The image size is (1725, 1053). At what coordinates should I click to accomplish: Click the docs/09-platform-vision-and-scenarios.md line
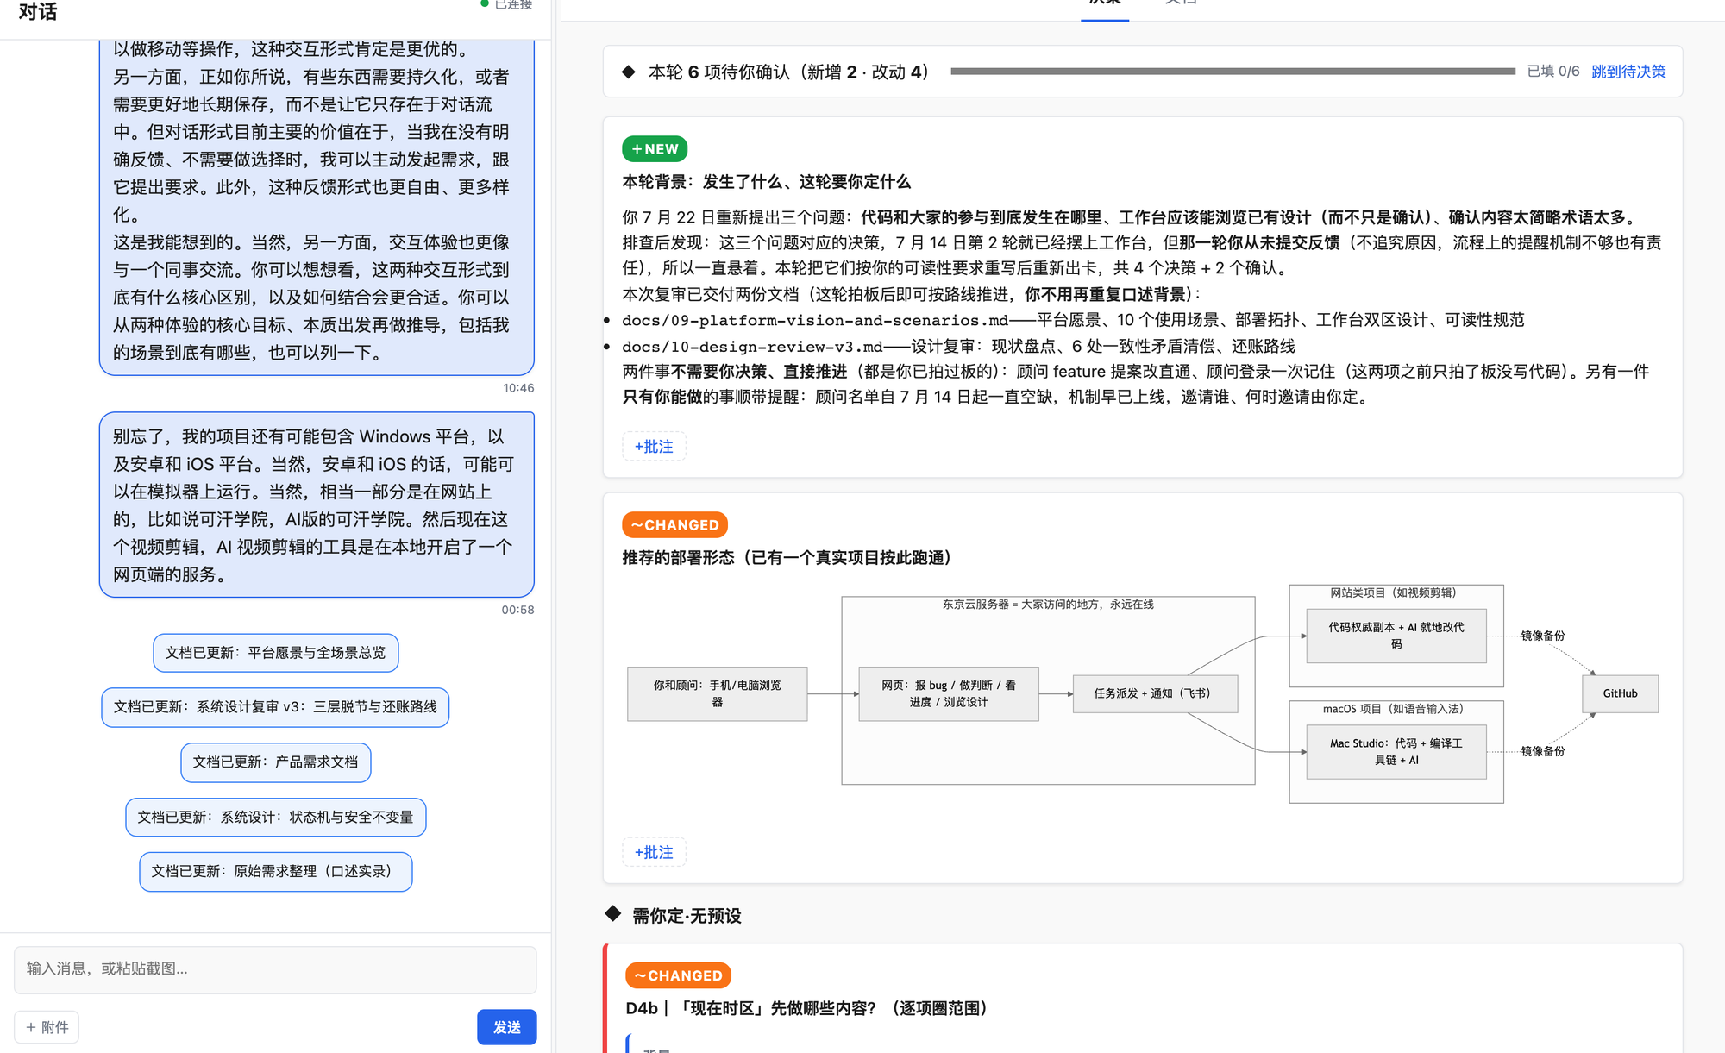click(1073, 320)
